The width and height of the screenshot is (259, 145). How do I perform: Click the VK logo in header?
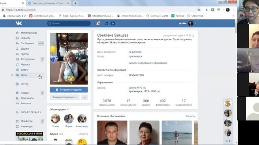[x=19, y=23]
